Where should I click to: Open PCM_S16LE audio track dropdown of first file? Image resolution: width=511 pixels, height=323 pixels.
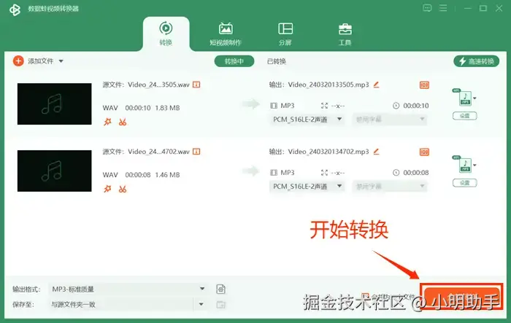307,120
